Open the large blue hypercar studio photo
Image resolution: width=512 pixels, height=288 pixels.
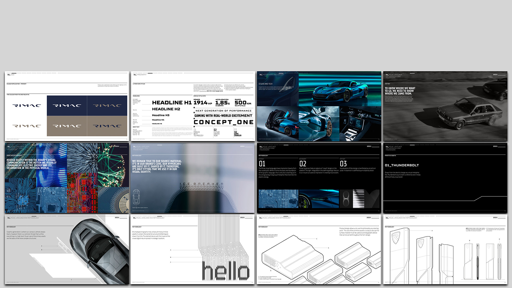pyautogui.click(x=340, y=89)
